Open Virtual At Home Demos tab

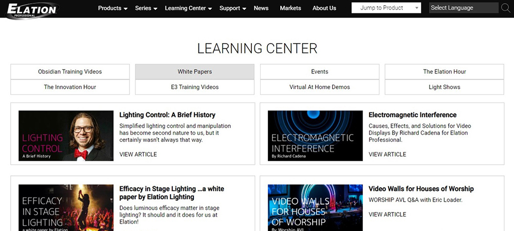[320, 87]
